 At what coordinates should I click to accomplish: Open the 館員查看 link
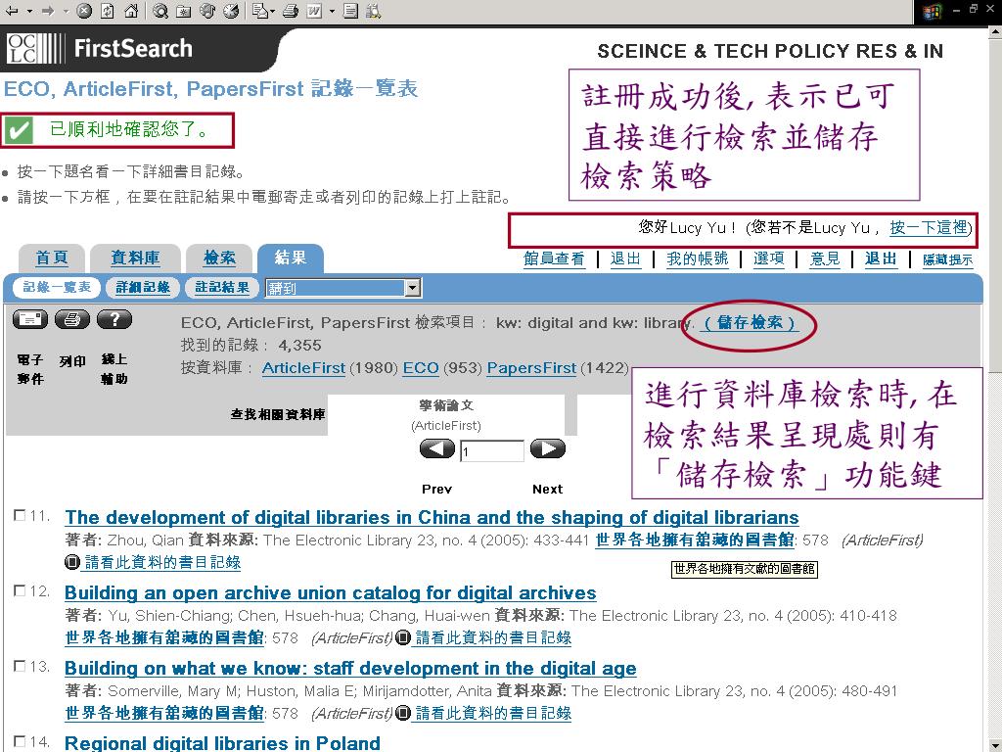554,258
